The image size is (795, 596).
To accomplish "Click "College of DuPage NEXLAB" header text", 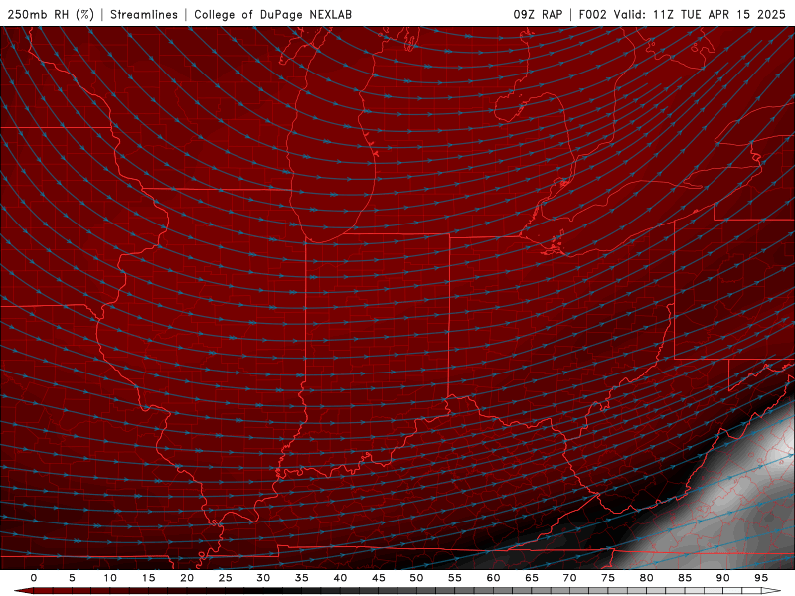I will [x=272, y=14].
